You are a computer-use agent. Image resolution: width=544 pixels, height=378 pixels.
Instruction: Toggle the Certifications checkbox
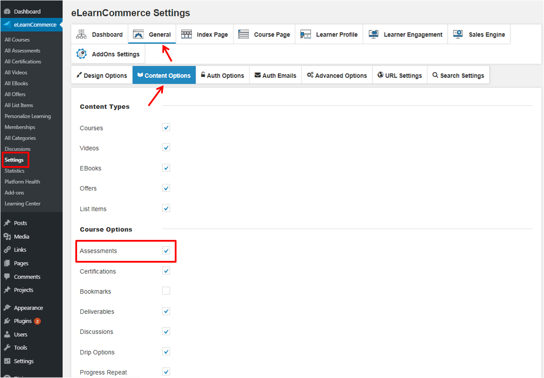166,271
